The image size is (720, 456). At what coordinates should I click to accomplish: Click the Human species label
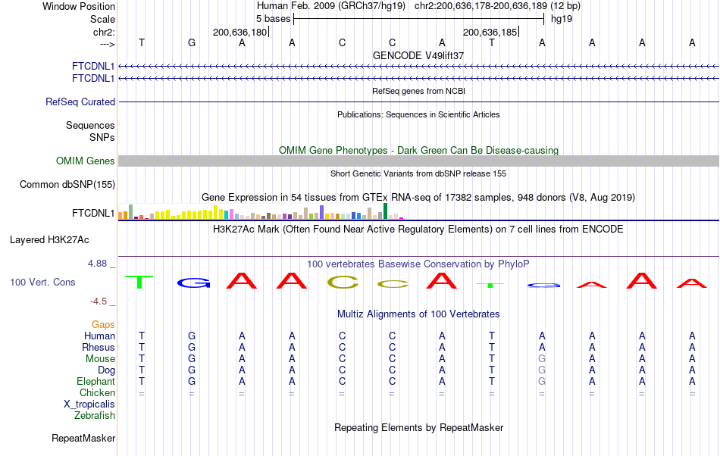click(99, 336)
